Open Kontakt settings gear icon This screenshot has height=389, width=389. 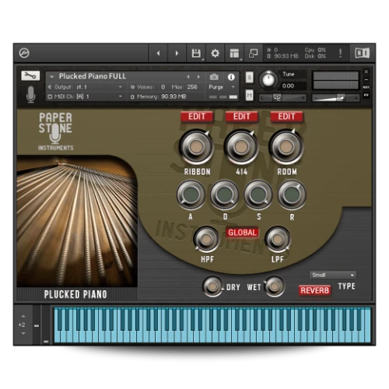tap(215, 54)
